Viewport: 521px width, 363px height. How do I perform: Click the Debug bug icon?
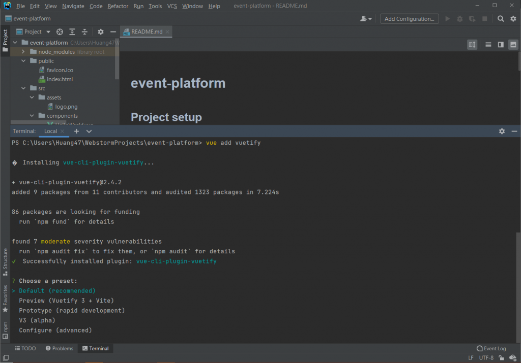coord(460,19)
